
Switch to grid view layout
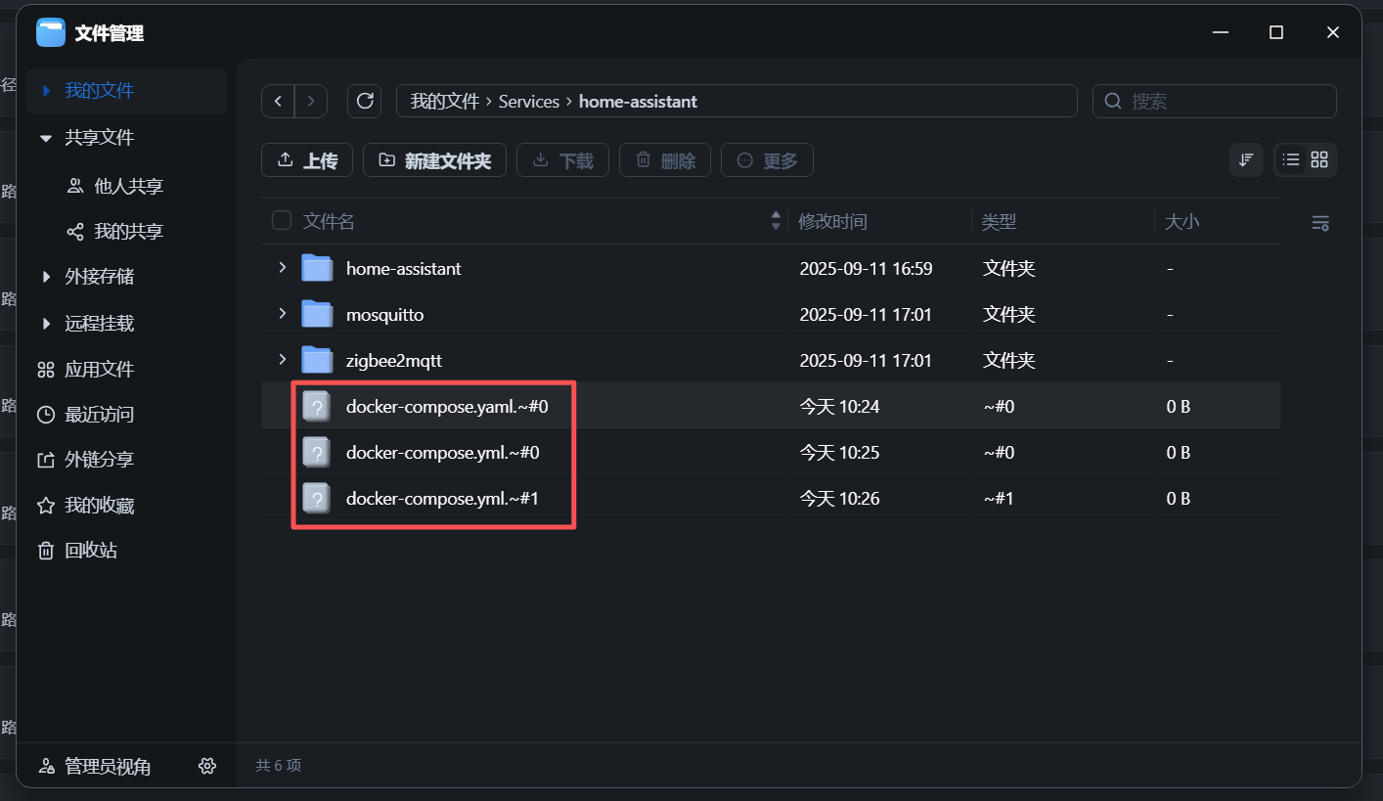click(1319, 159)
